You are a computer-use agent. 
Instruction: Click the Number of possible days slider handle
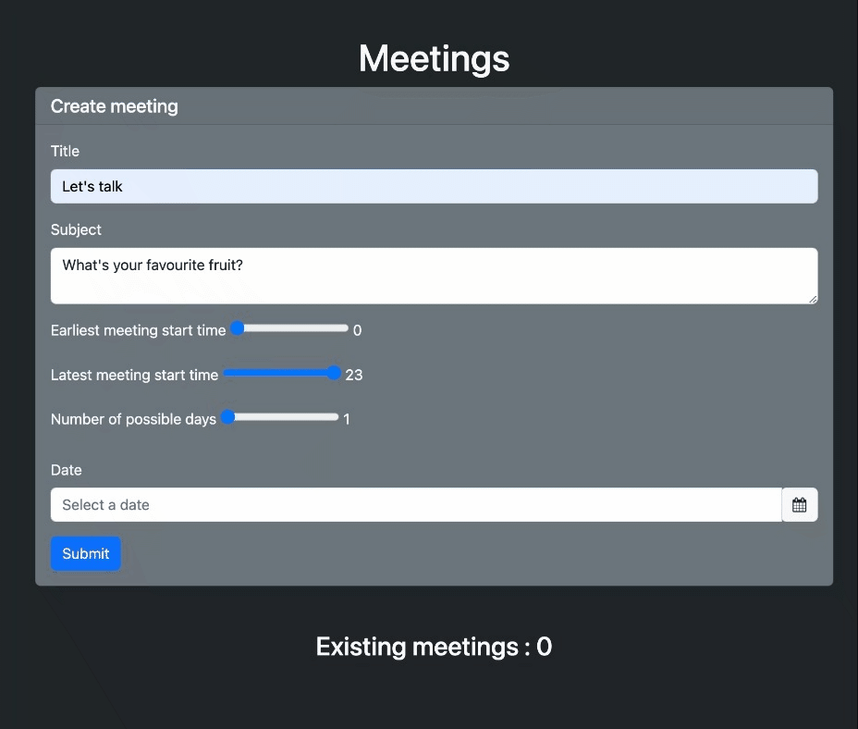228,417
